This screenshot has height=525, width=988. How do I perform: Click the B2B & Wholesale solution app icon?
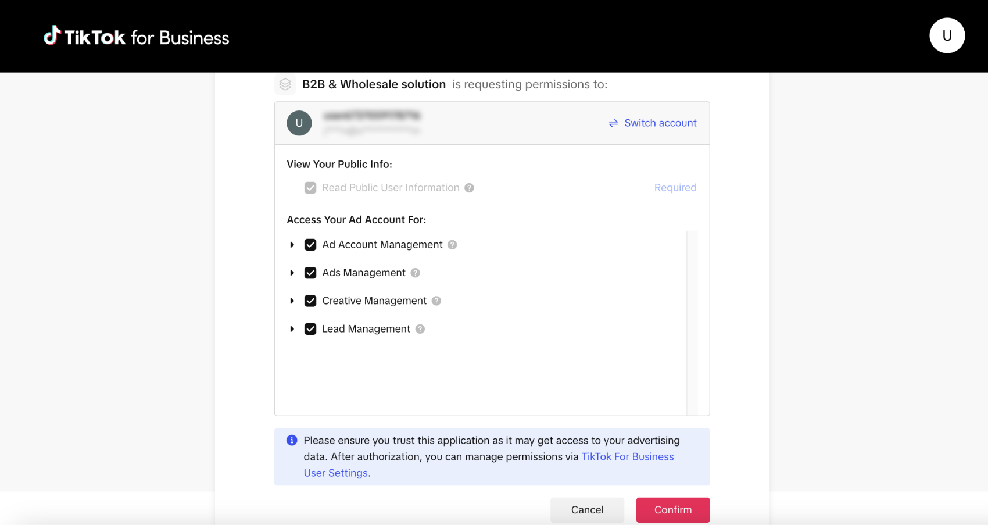285,84
